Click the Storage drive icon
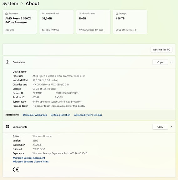The width and height of the screenshot is (178, 180). pos(117,14)
